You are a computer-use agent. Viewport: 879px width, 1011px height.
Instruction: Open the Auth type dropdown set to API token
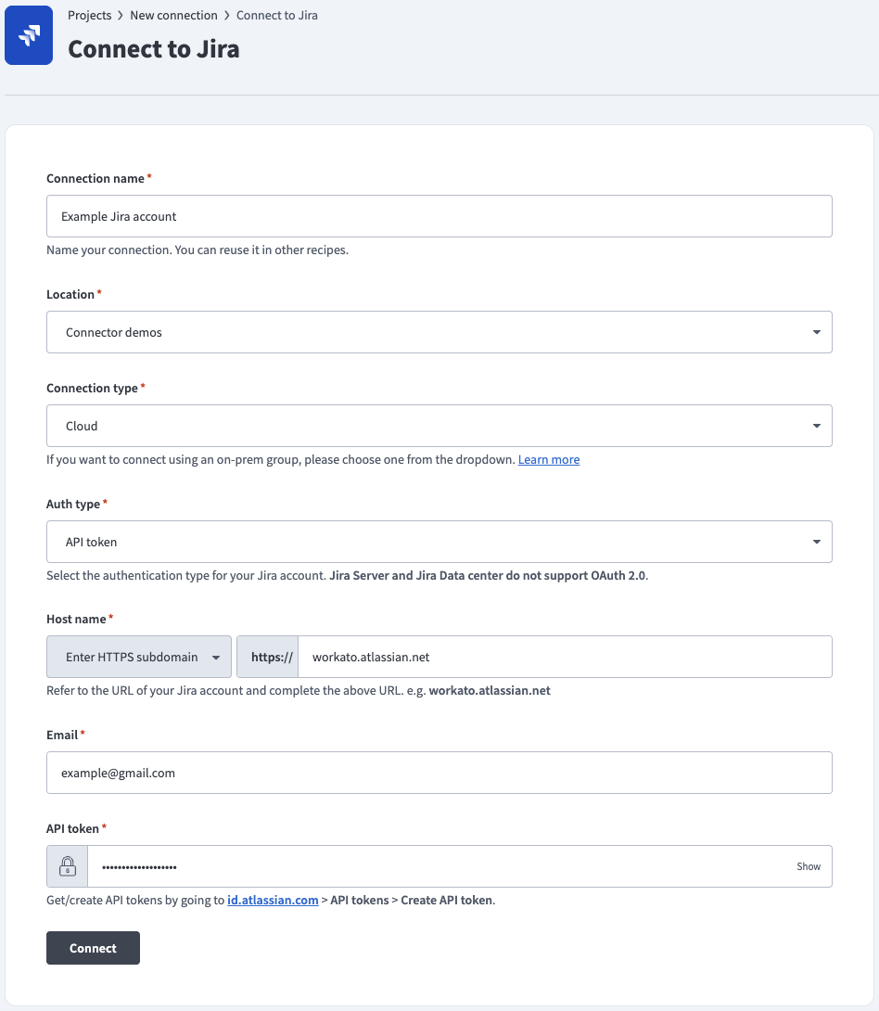(x=439, y=541)
